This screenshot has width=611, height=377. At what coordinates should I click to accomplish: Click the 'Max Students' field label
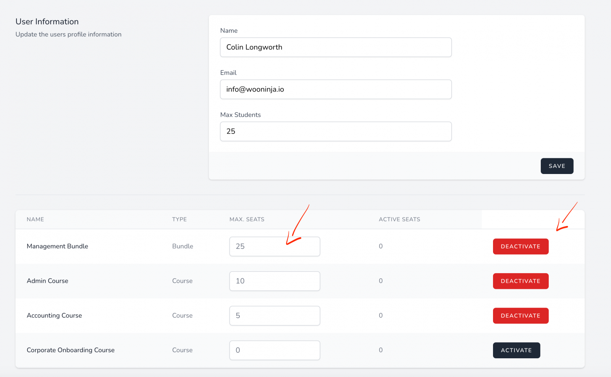[241, 115]
